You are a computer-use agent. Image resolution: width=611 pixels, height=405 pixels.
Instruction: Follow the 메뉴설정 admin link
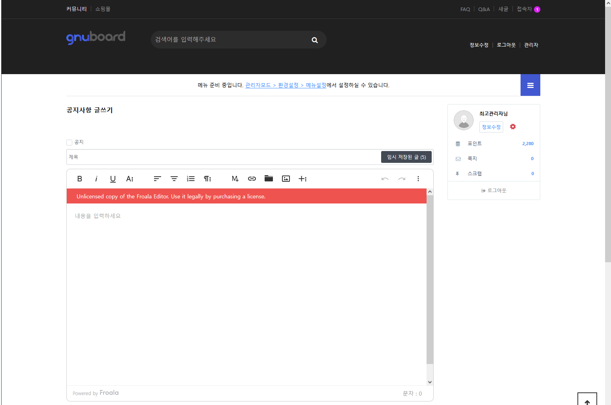pyautogui.click(x=316, y=85)
